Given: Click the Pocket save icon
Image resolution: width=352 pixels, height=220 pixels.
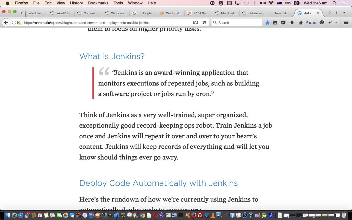Looking at the screenshot, I should pyautogui.click(x=283, y=23).
